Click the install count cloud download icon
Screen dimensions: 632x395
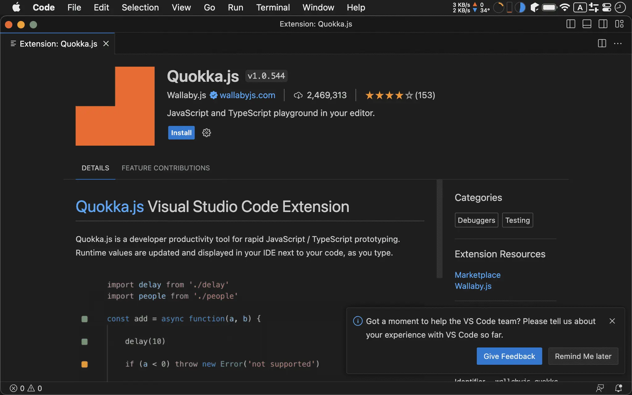click(298, 95)
